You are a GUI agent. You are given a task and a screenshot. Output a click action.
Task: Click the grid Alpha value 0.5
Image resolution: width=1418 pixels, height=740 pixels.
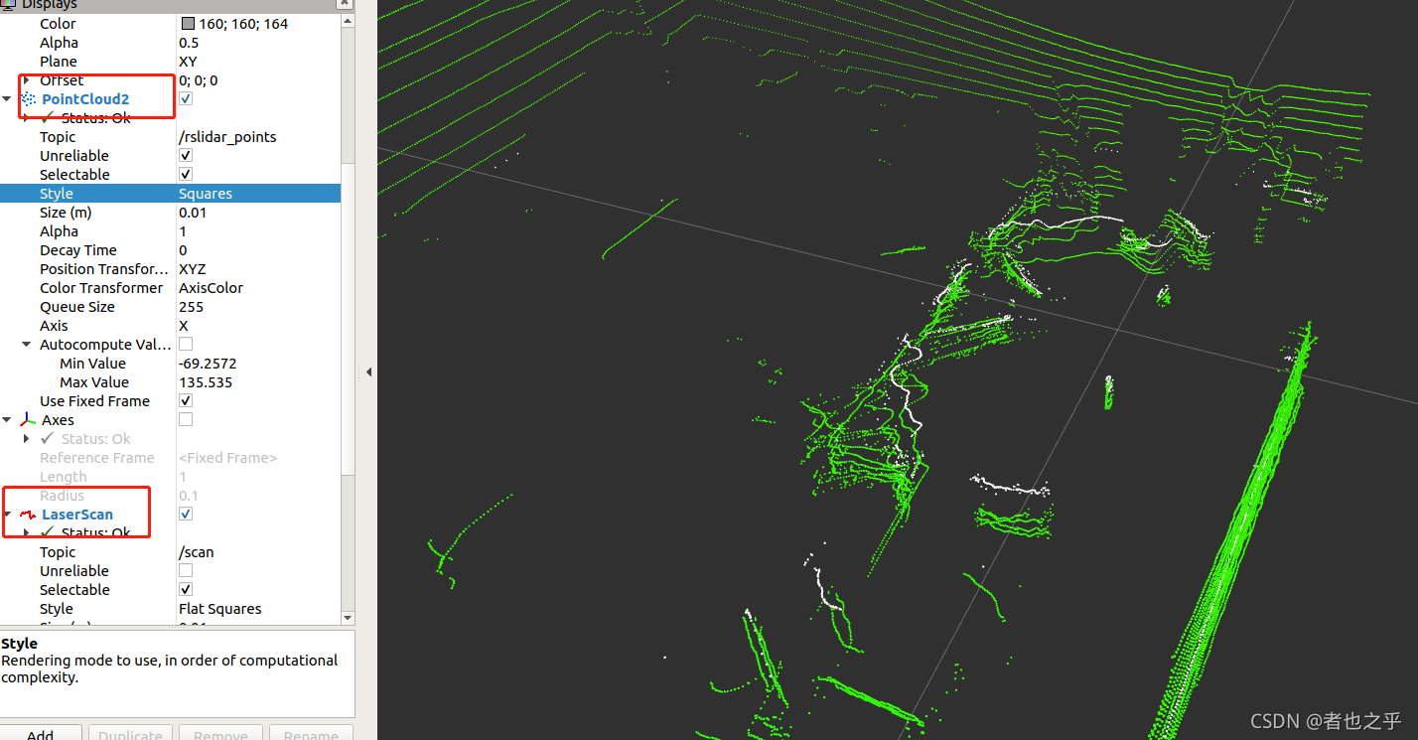pos(189,43)
